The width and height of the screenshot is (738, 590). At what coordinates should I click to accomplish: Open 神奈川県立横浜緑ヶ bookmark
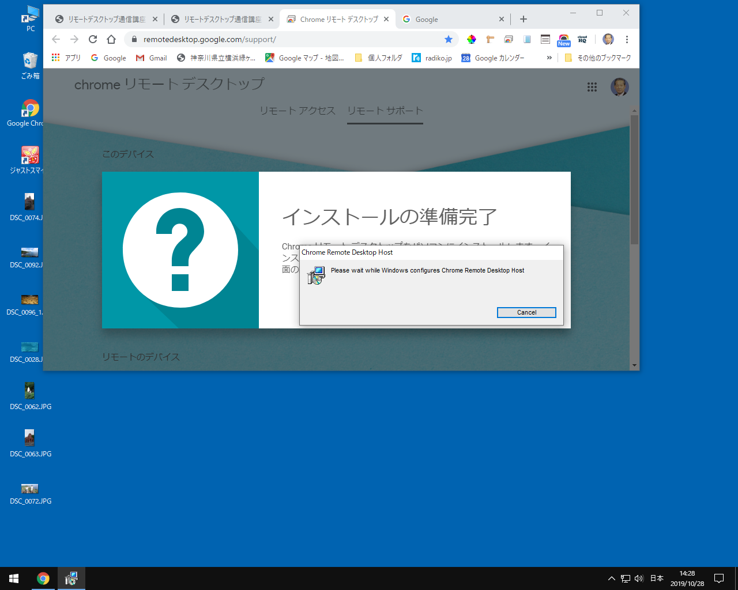[216, 58]
